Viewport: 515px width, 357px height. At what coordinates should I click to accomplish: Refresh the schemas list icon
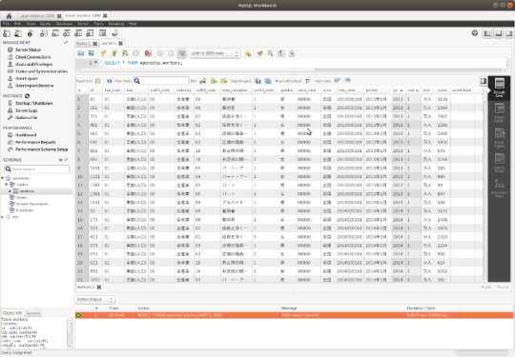(60, 160)
